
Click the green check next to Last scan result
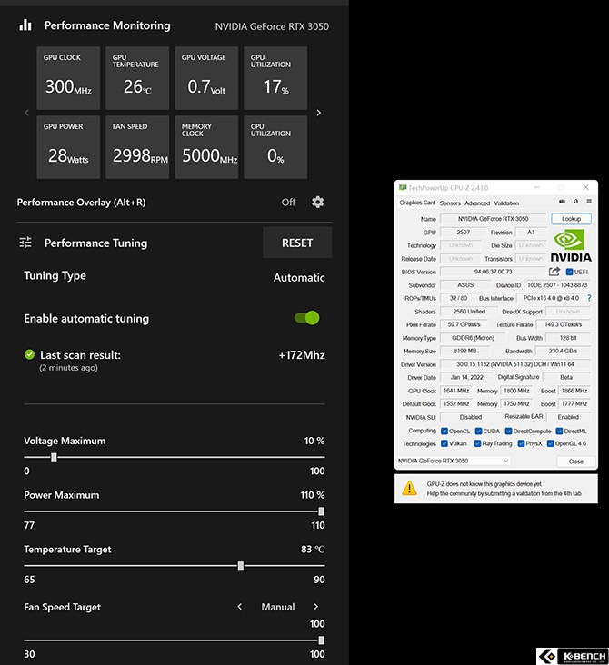tap(29, 354)
